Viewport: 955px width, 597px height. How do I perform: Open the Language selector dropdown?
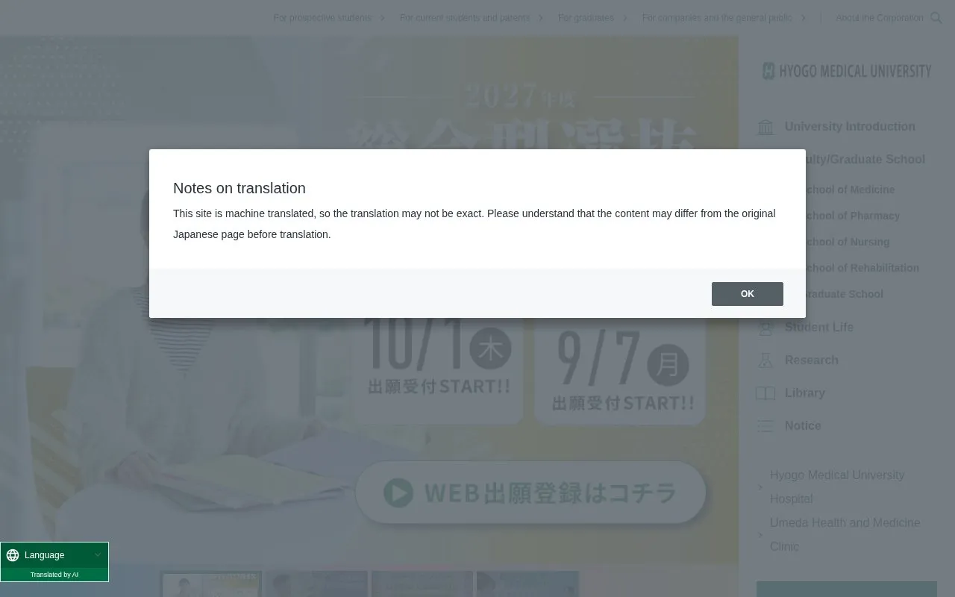(54, 555)
